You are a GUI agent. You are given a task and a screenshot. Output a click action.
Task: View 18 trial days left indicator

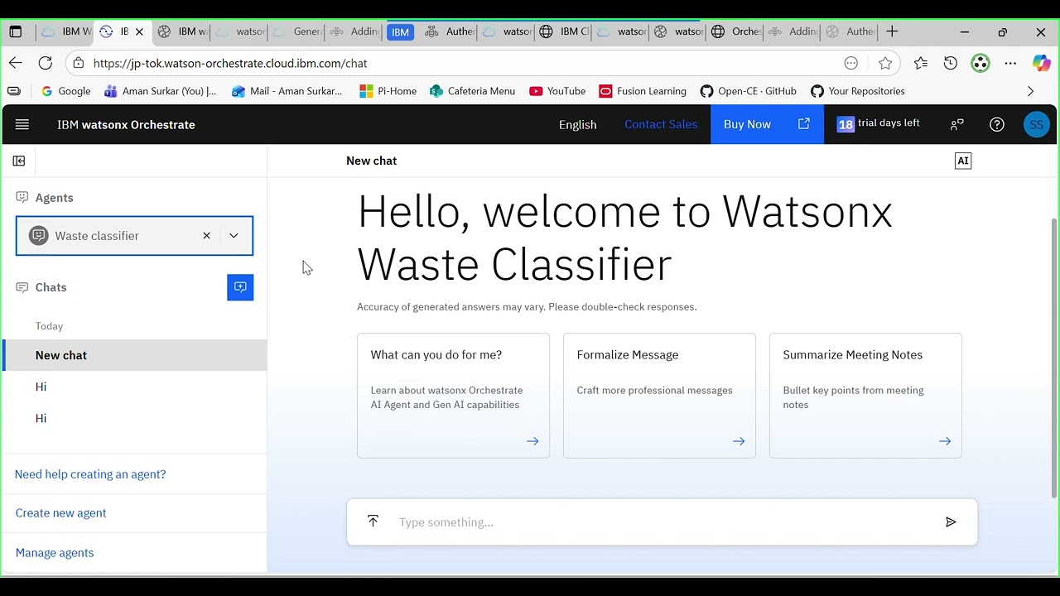tap(878, 124)
